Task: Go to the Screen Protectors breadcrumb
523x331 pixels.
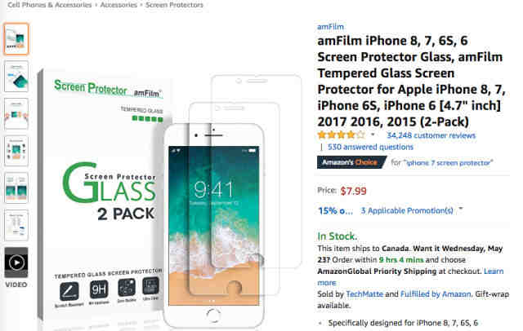Action: pos(174,5)
